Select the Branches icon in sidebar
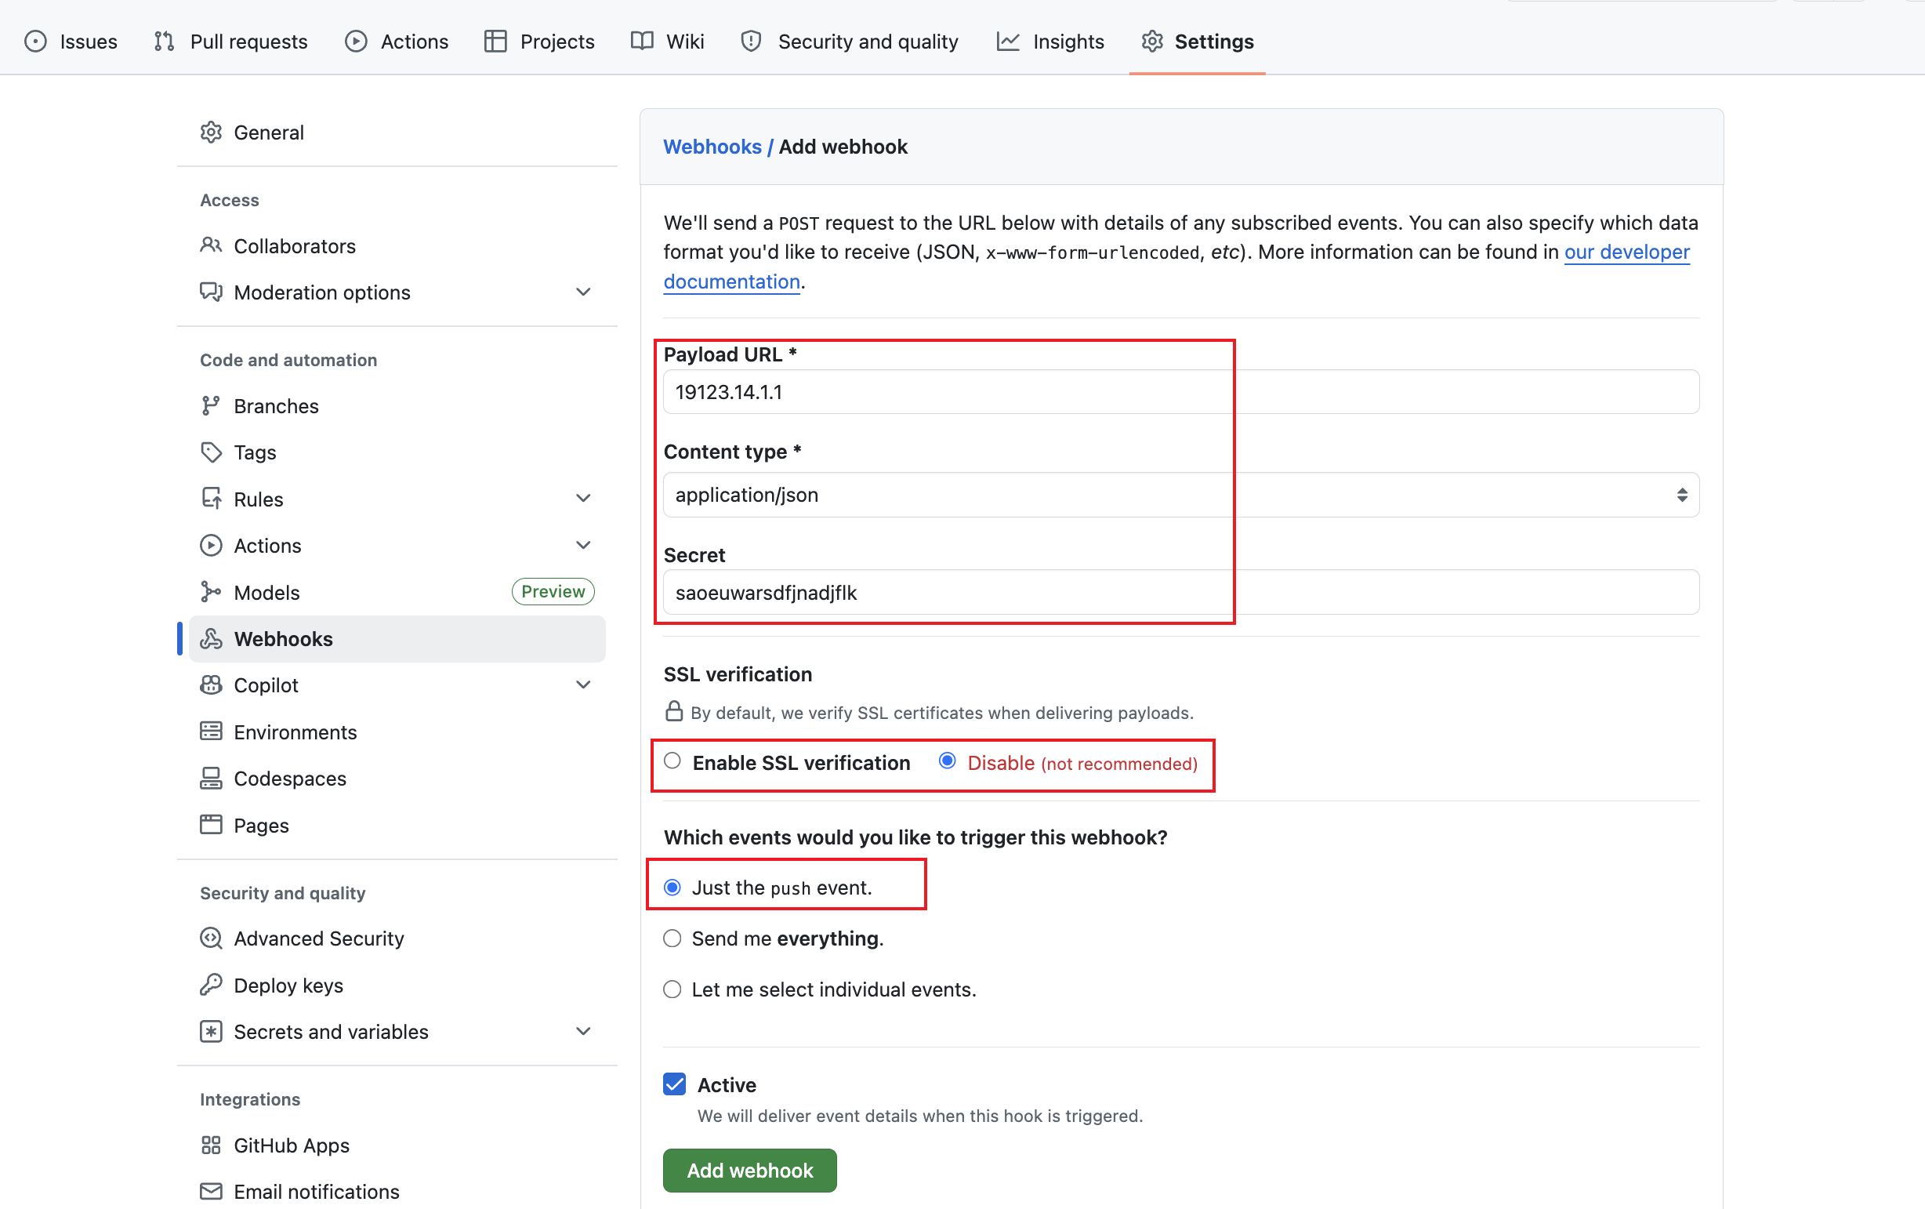The height and width of the screenshot is (1209, 1925). pos(210,405)
